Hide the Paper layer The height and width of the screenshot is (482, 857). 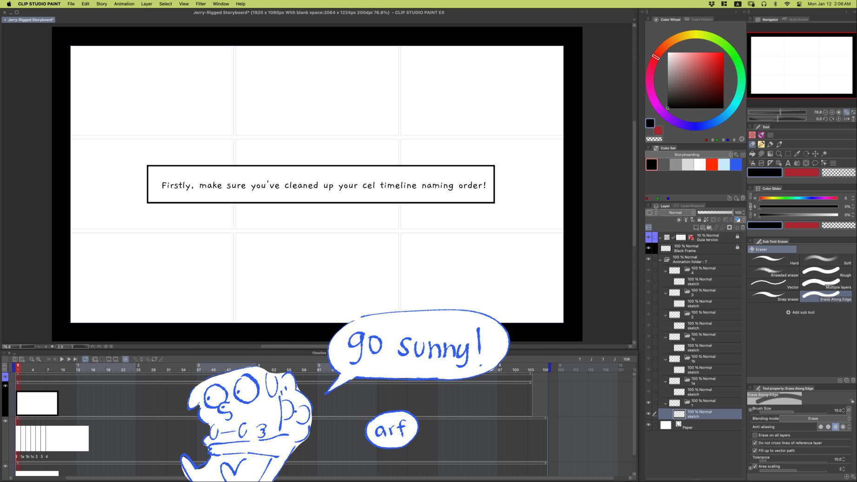click(x=648, y=425)
